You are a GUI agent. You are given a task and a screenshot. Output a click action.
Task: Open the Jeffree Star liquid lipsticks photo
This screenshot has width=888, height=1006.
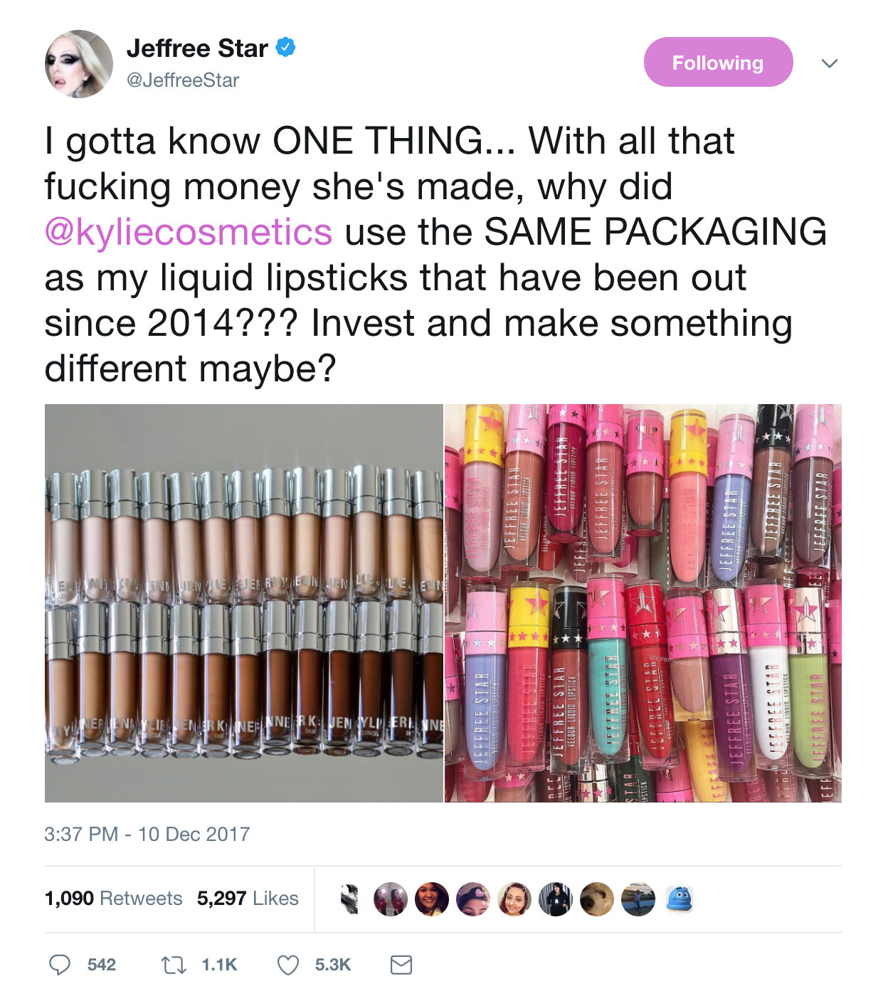click(x=643, y=603)
